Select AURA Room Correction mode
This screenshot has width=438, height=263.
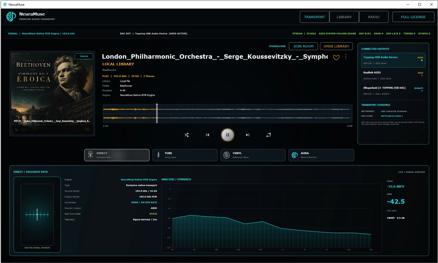[x=321, y=155]
